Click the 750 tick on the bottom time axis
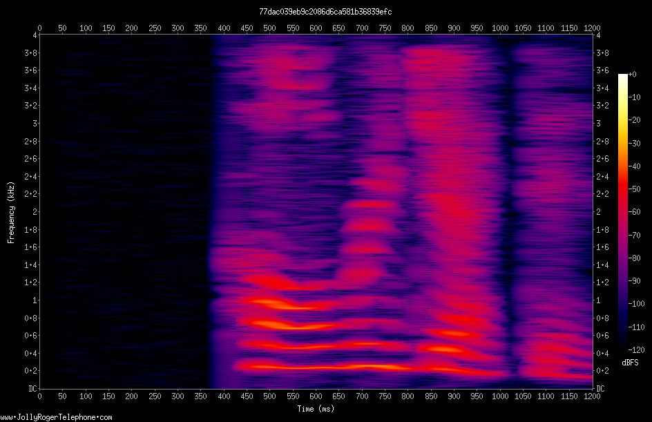 click(x=385, y=396)
